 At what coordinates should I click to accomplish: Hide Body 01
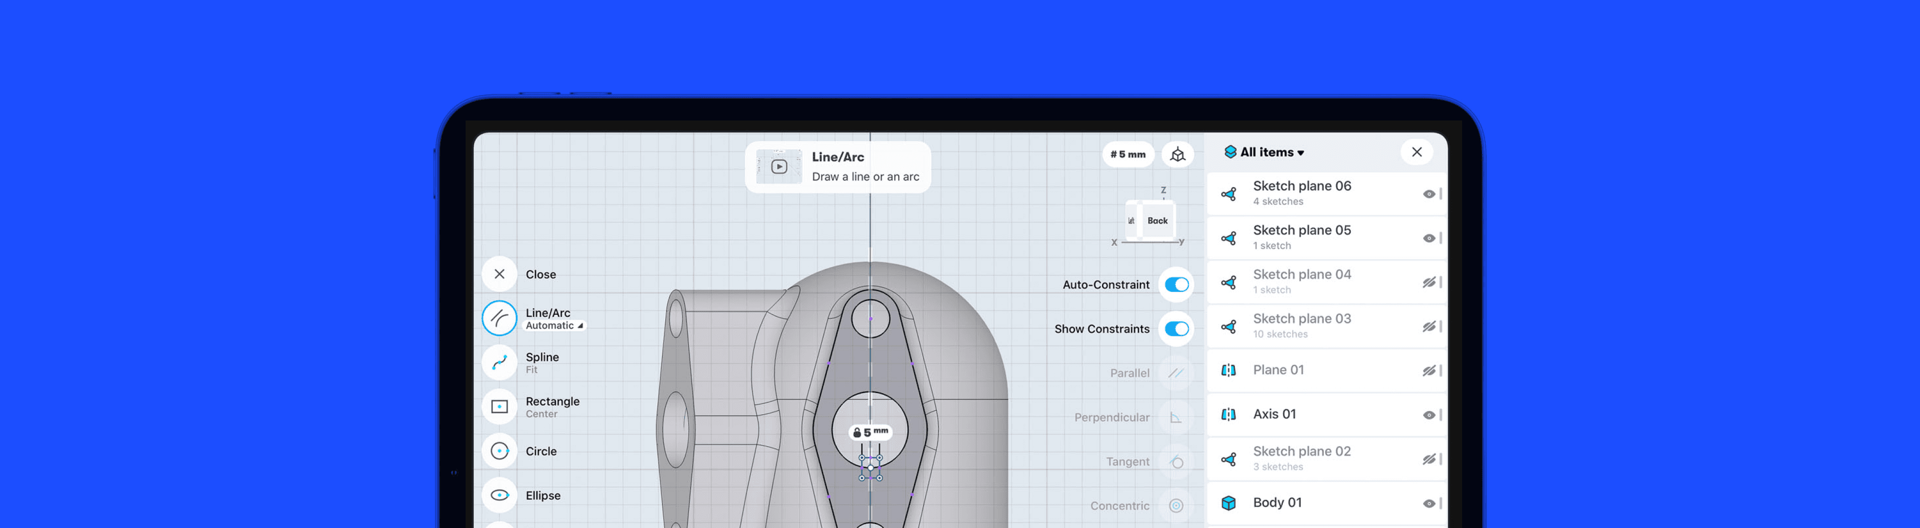click(x=1429, y=504)
